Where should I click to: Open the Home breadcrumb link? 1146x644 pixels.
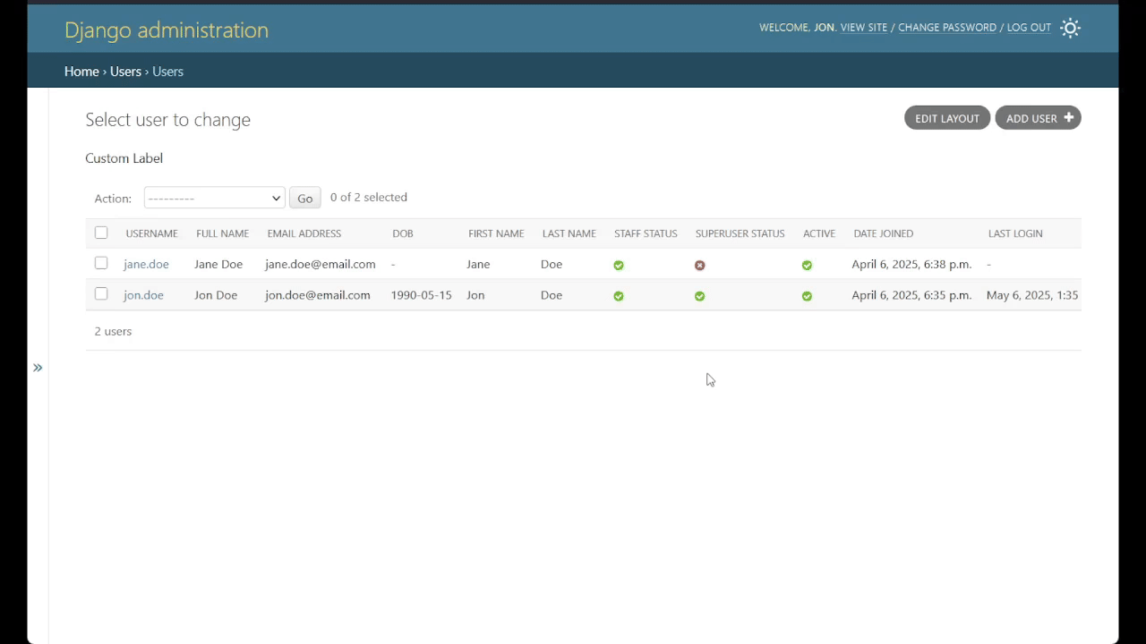pos(81,72)
